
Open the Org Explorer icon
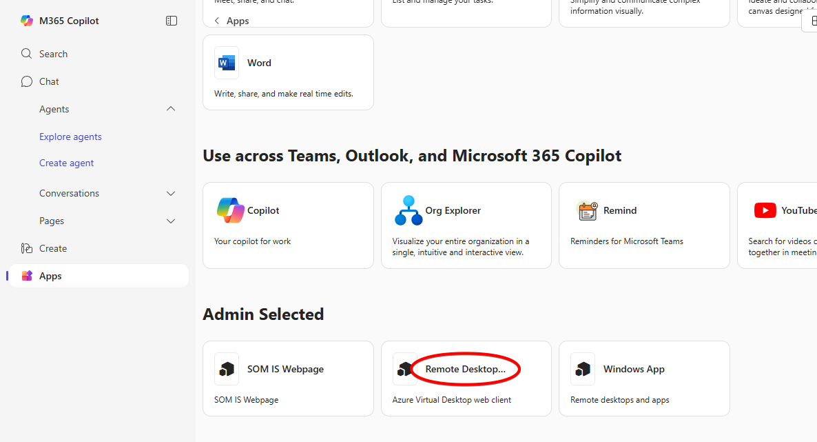point(408,210)
